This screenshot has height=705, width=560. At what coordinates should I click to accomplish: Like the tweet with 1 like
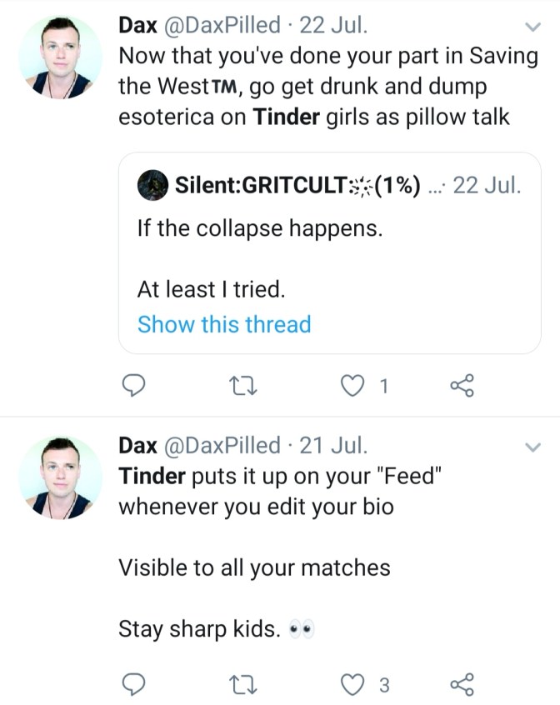pos(350,386)
